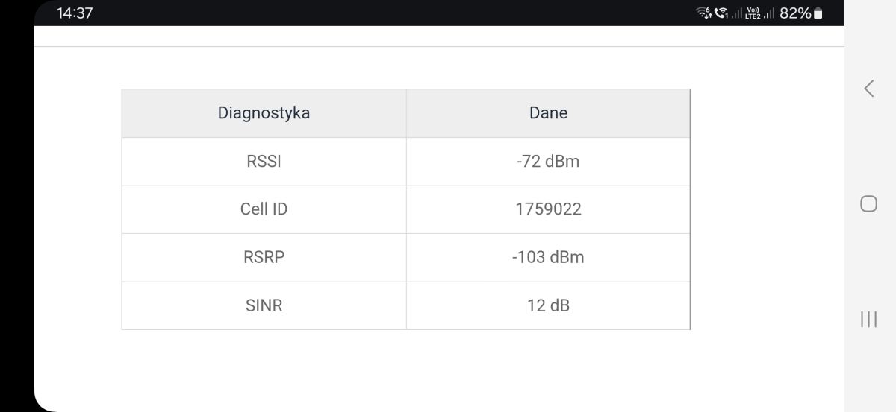Image resolution: width=896 pixels, height=412 pixels.
Task: Select the Diagnostyka column header
Action: (x=264, y=113)
